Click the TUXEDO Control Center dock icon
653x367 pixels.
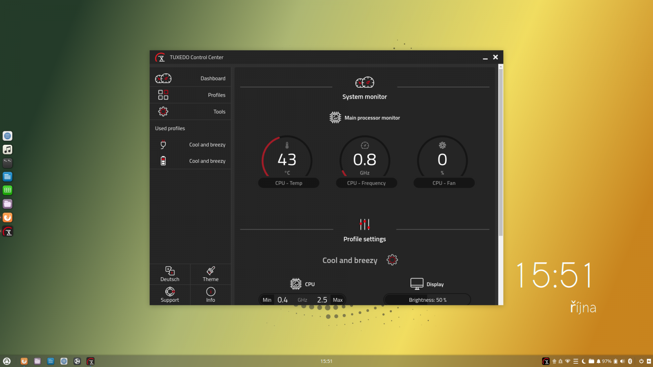[x=8, y=232]
